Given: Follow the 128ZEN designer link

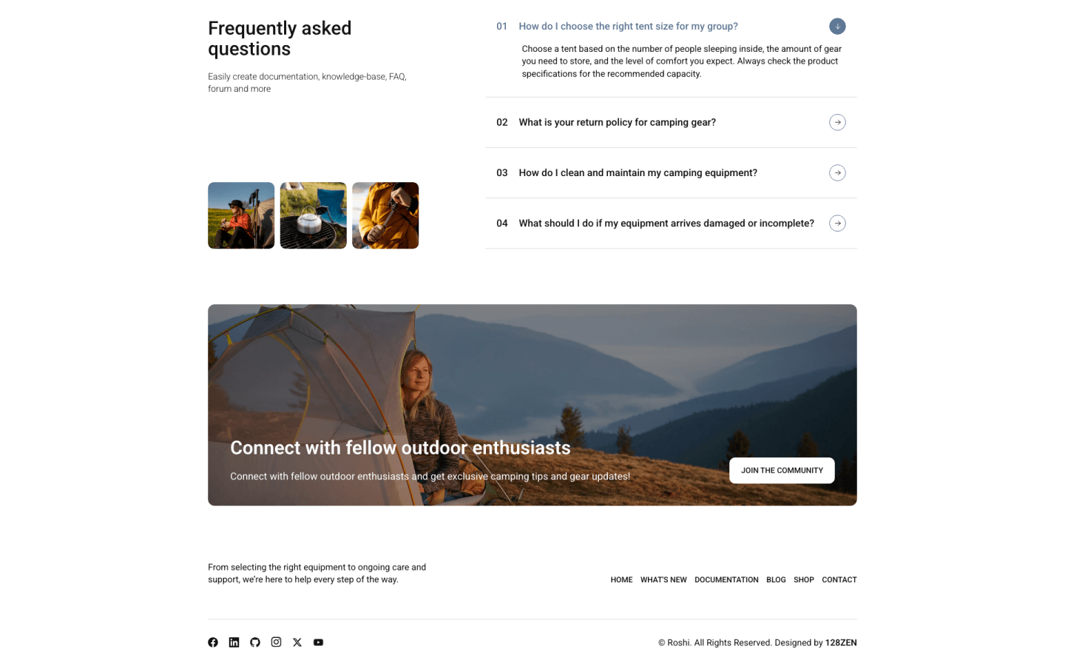Looking at the screenshot, I should click(841, 643).
